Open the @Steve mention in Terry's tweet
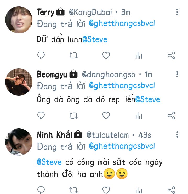 point(95,39)
